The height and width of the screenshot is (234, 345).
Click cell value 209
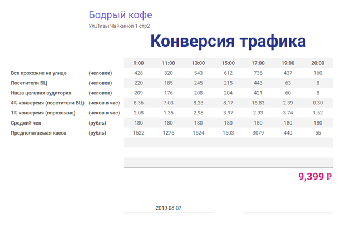point(139,93)
